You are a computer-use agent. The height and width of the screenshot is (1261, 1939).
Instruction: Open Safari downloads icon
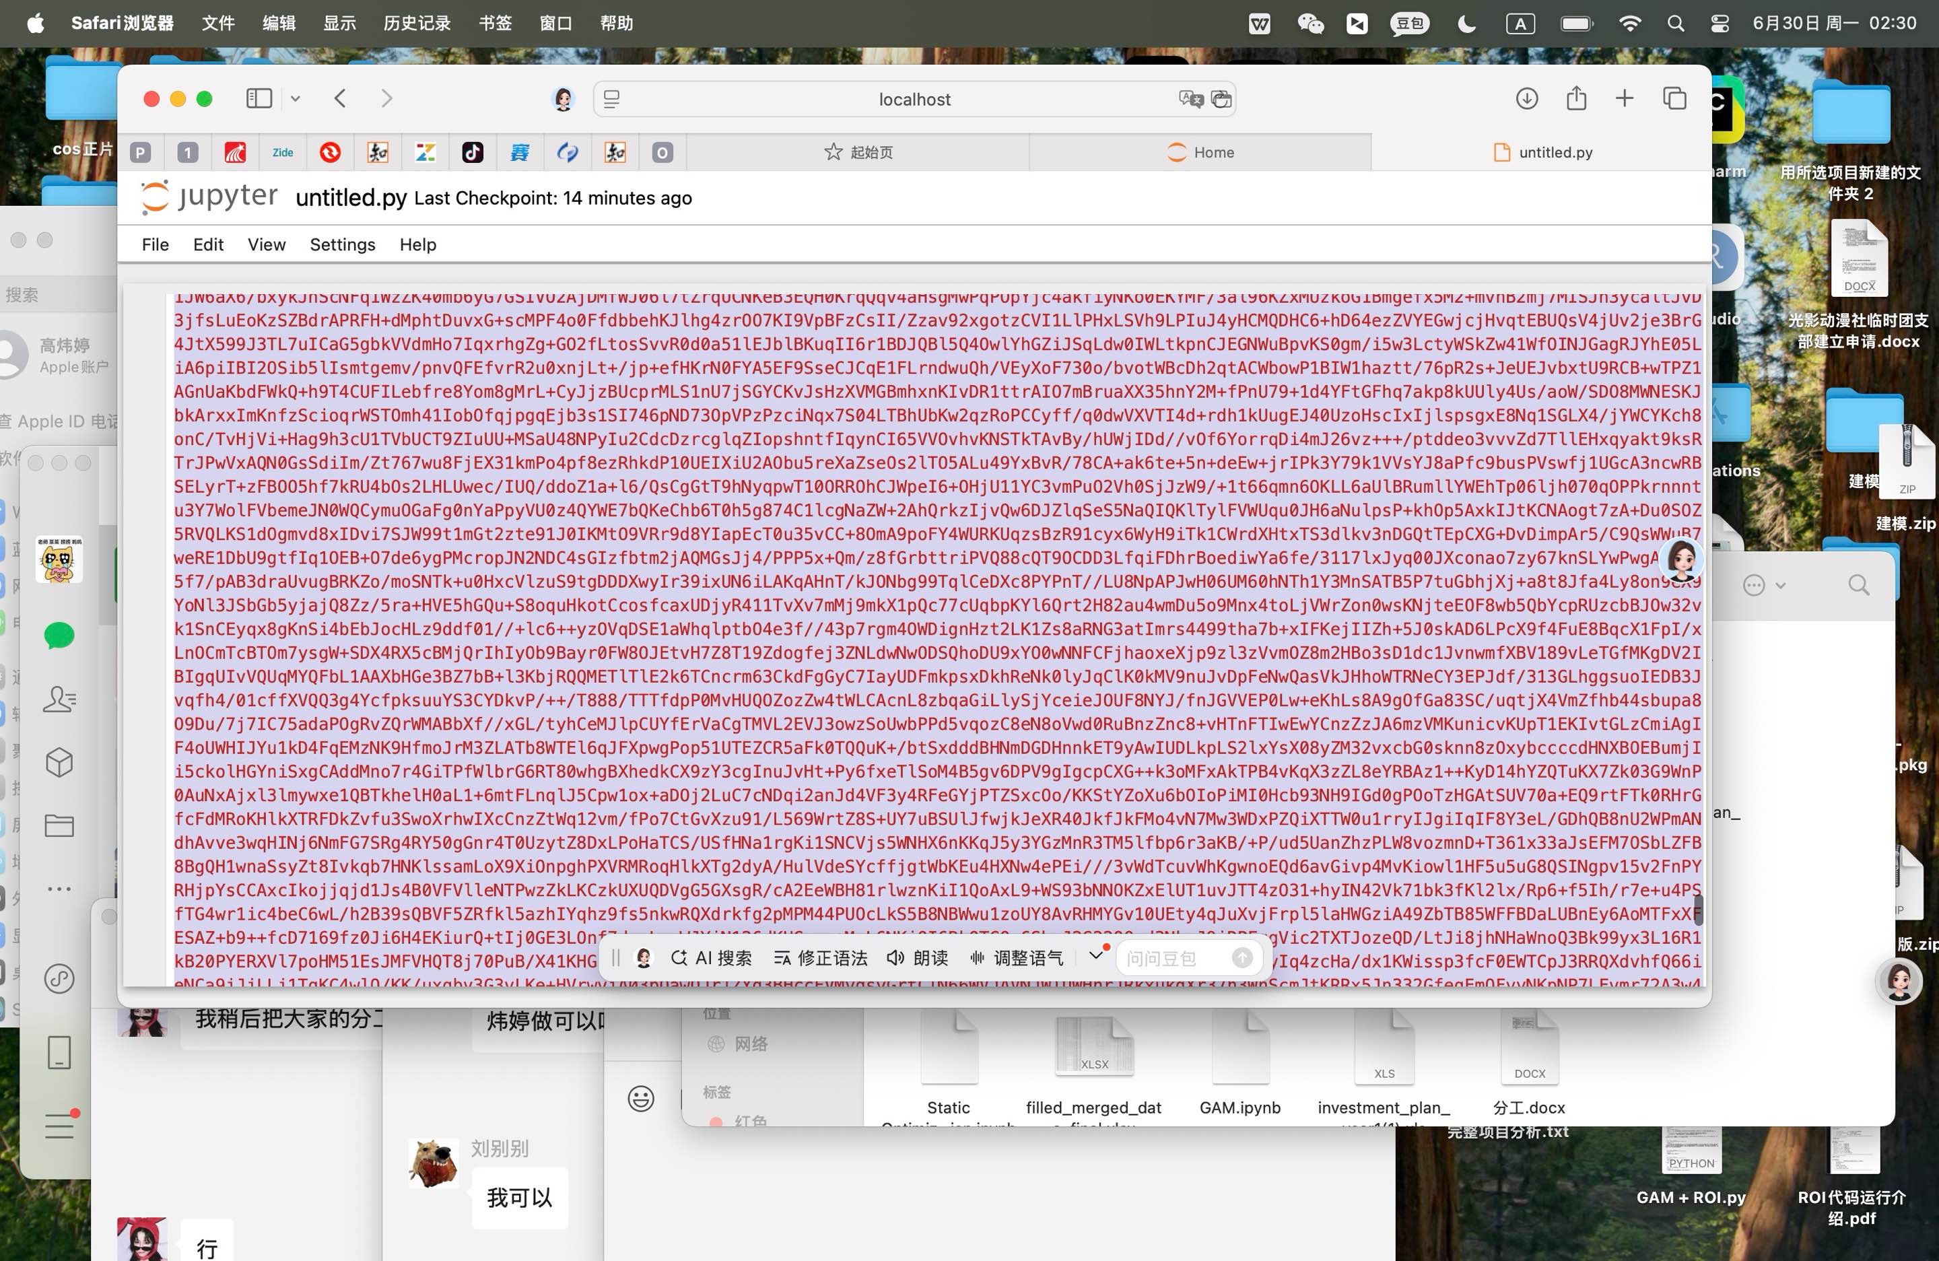1527,98
